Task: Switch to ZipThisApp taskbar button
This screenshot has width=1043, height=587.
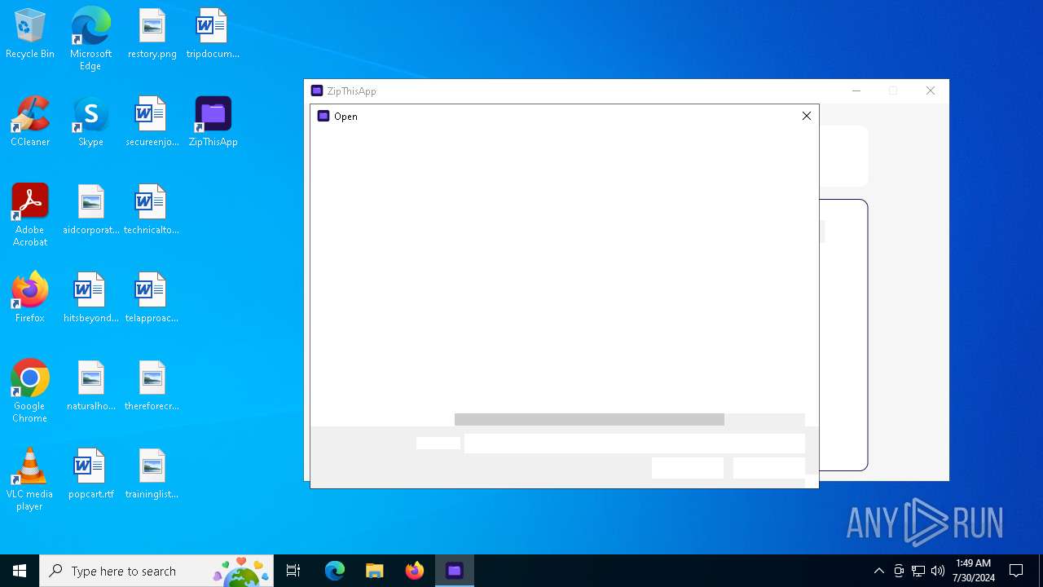Action: (x=455, y=571)
